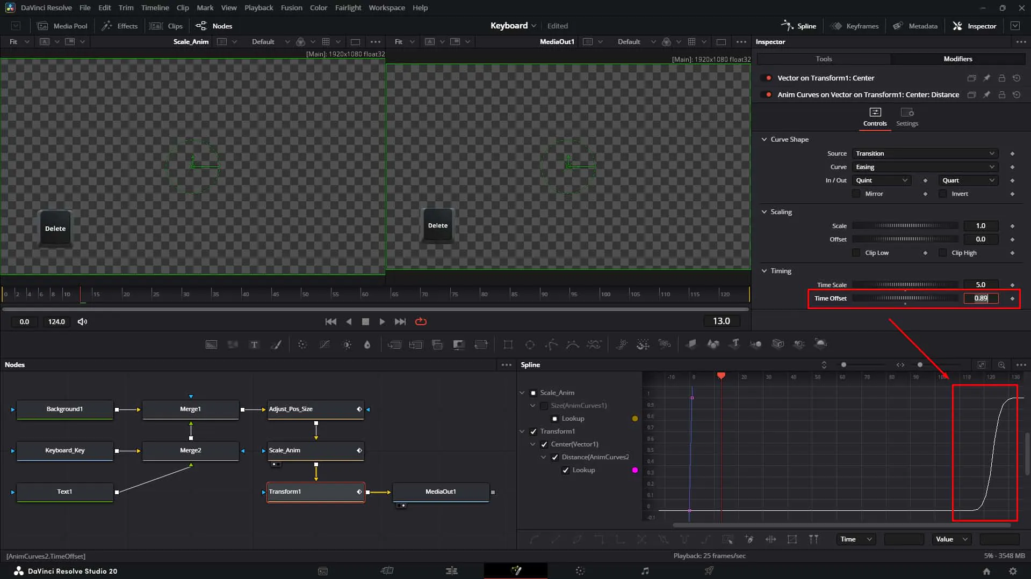Open the Source dropdown set to Transition
The width and height of the screenshot is (1031, 579).
pyautogui.click(x=925, y=153)
